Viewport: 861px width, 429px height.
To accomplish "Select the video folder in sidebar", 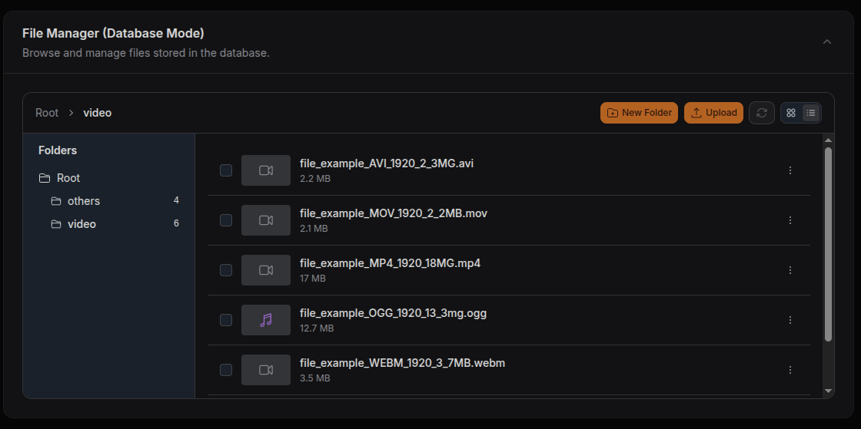I will pyautogui.click(x=81, y=224).
